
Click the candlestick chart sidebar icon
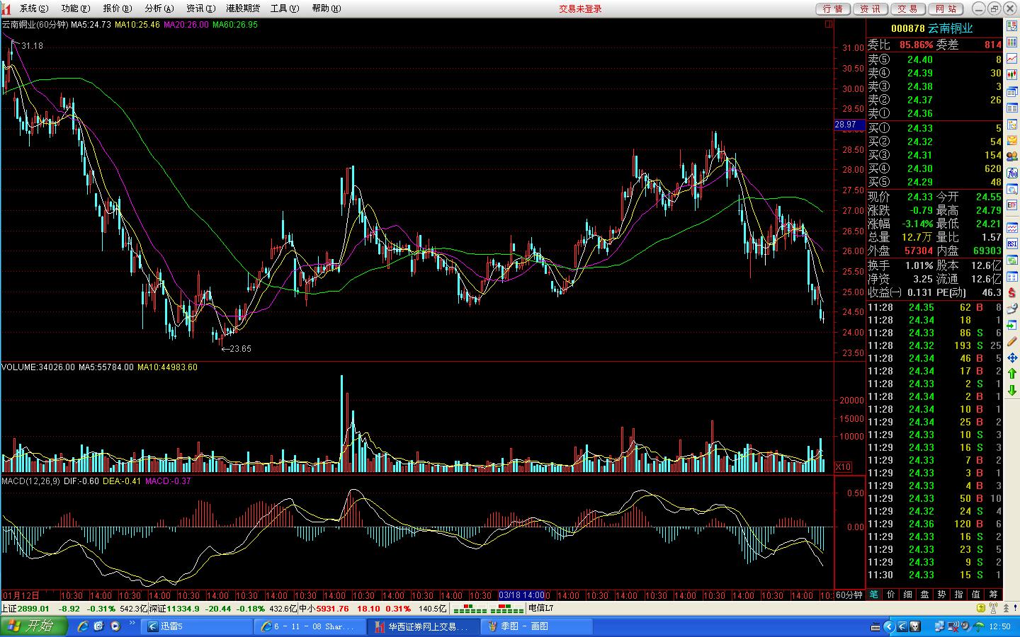pyautogui.click(x=1011, y=74)
